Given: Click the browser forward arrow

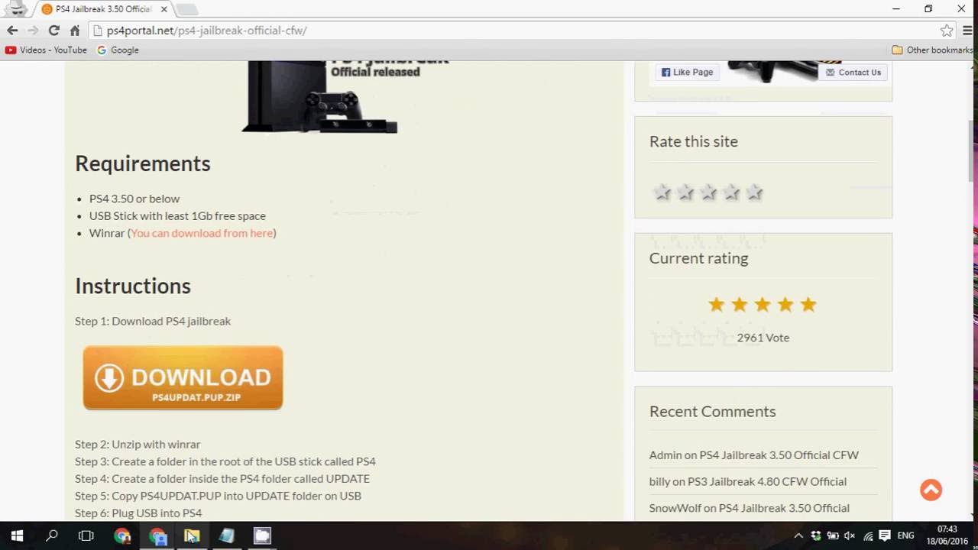Looking at the screenshot, I should tap(33, 31).
